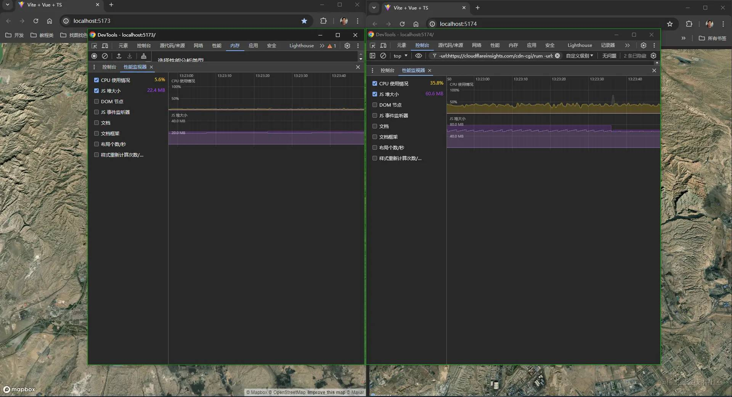Expand bookmarks overflow chevron in right browser

[x=683, y=38]
